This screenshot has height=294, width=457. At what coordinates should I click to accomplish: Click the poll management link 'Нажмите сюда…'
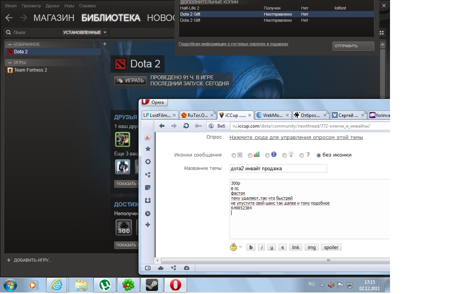[x=296, y=137]
